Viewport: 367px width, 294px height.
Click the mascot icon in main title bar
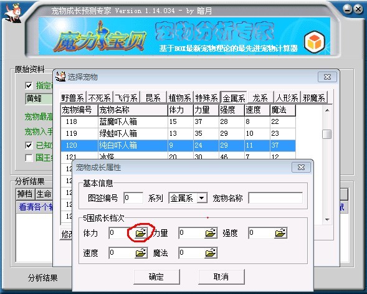coord(14,14)
